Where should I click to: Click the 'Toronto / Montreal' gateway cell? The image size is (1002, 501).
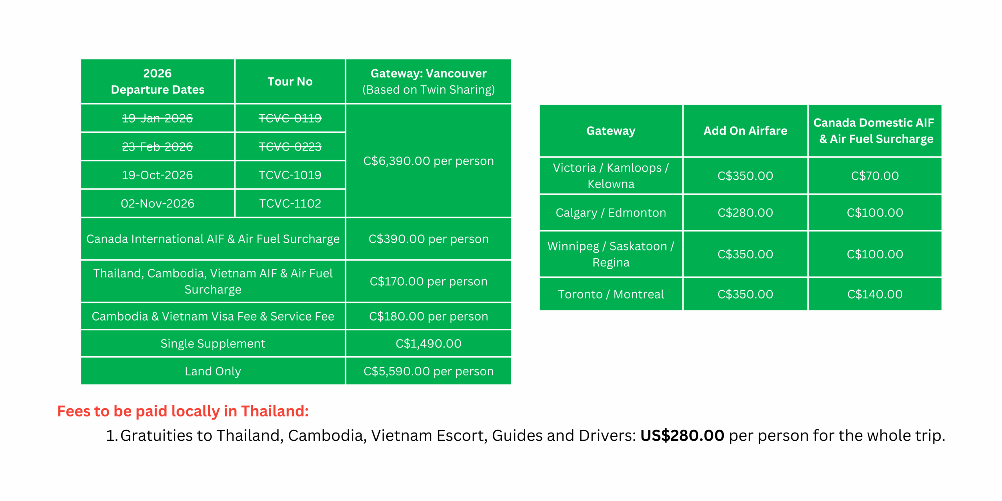(611, 294)
